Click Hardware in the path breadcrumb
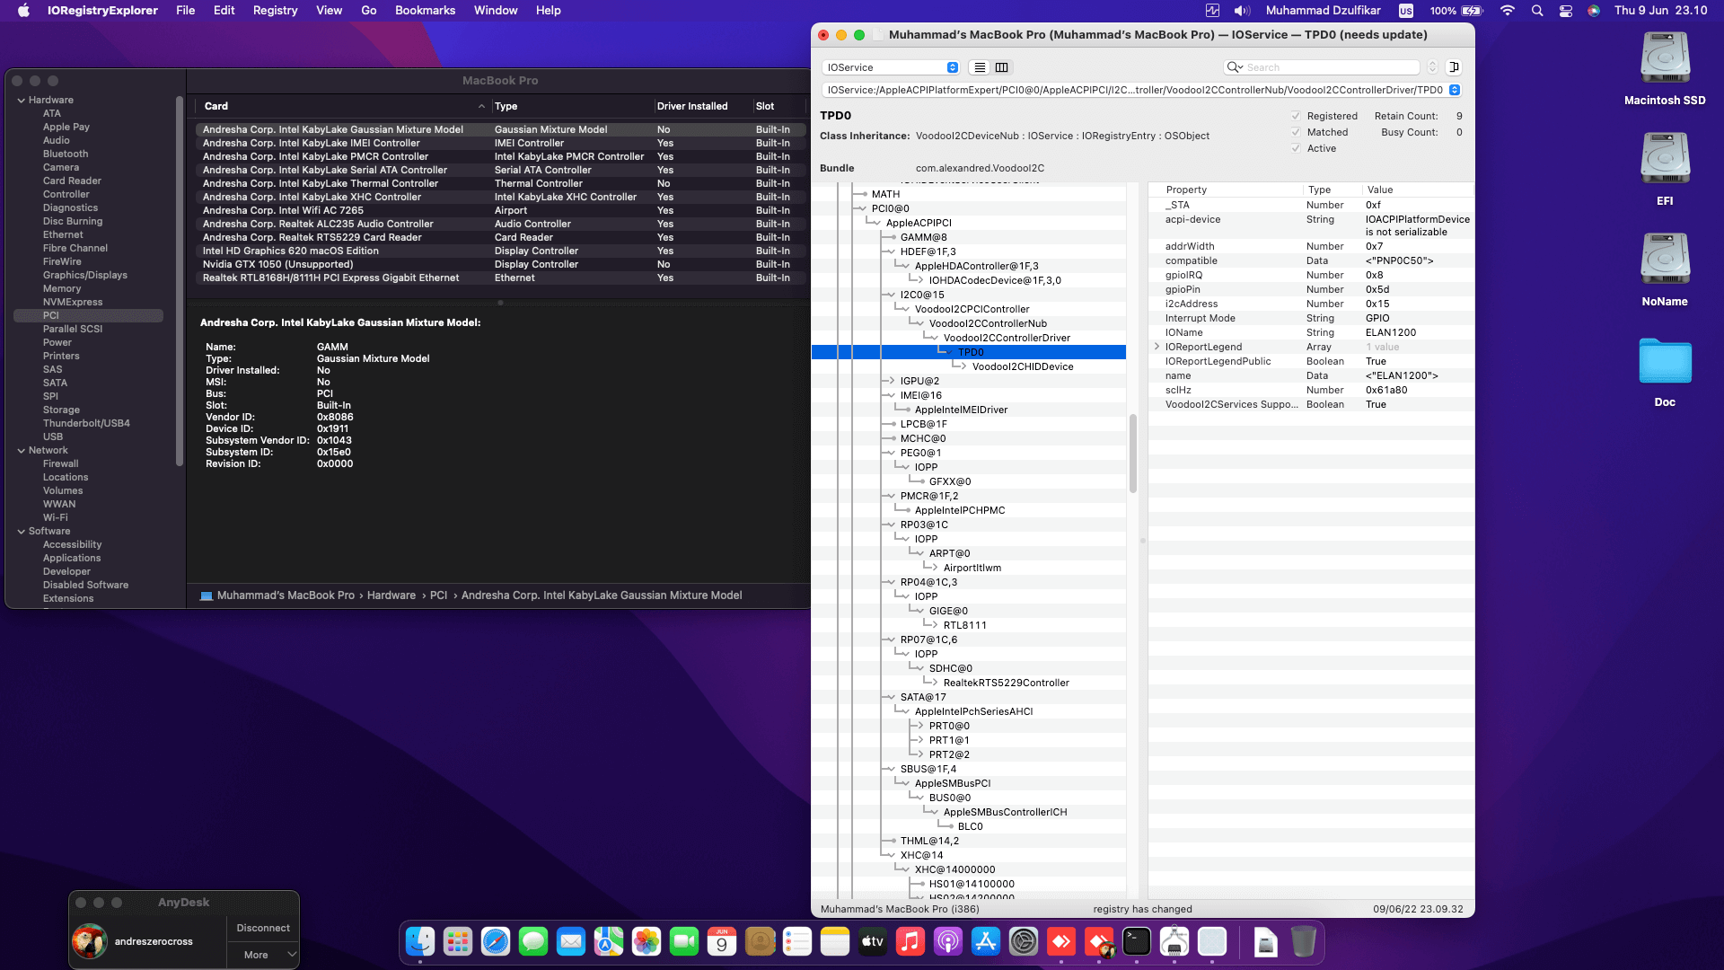 [x=391, y=595]
